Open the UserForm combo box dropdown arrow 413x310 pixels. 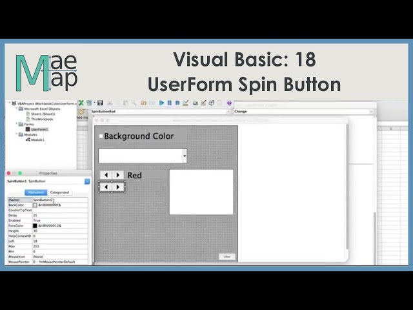point(185,156)
